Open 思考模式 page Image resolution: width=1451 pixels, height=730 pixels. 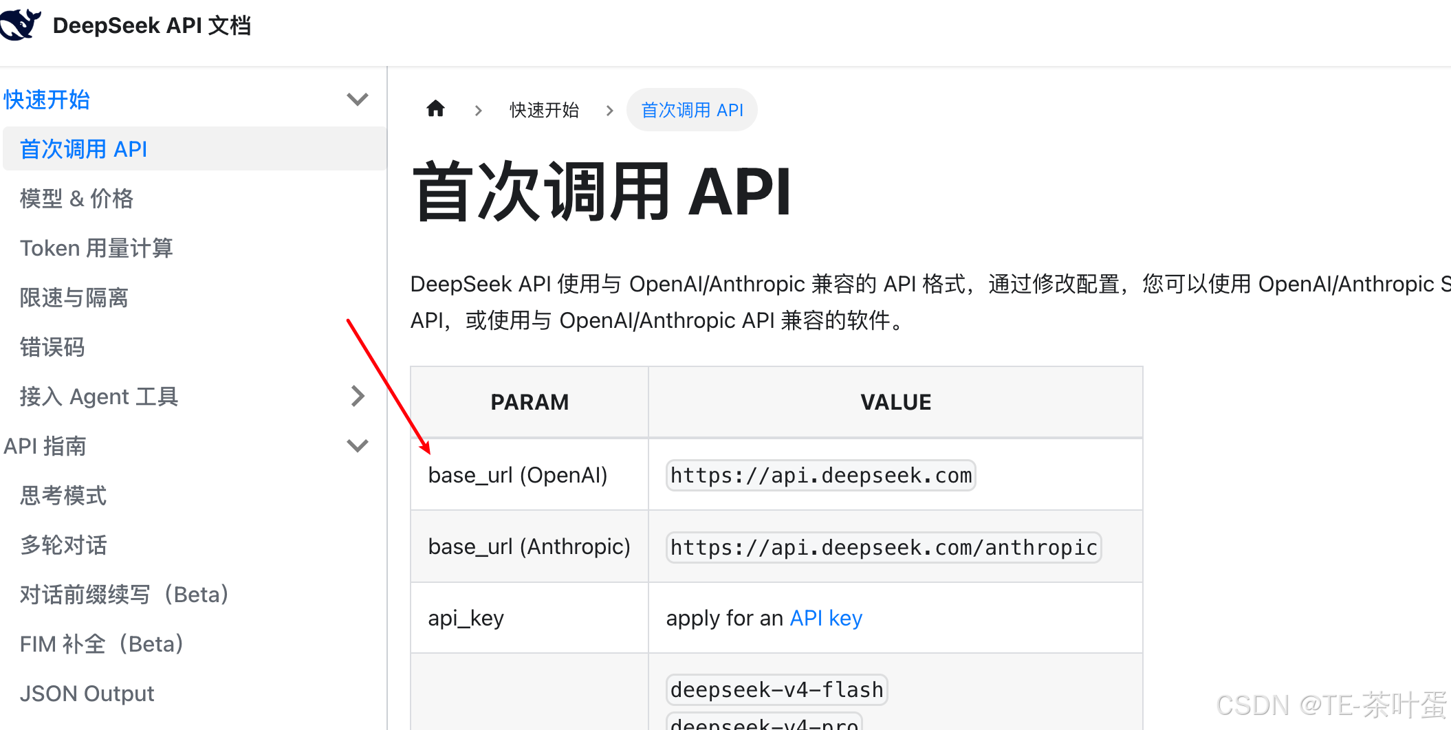click(x=63, y=496)
